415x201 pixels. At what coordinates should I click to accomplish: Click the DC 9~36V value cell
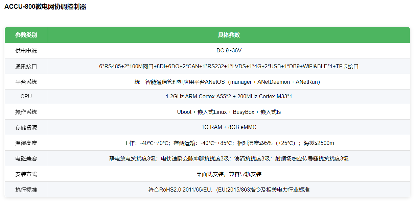pyautogui.click(x=229, y=51)
